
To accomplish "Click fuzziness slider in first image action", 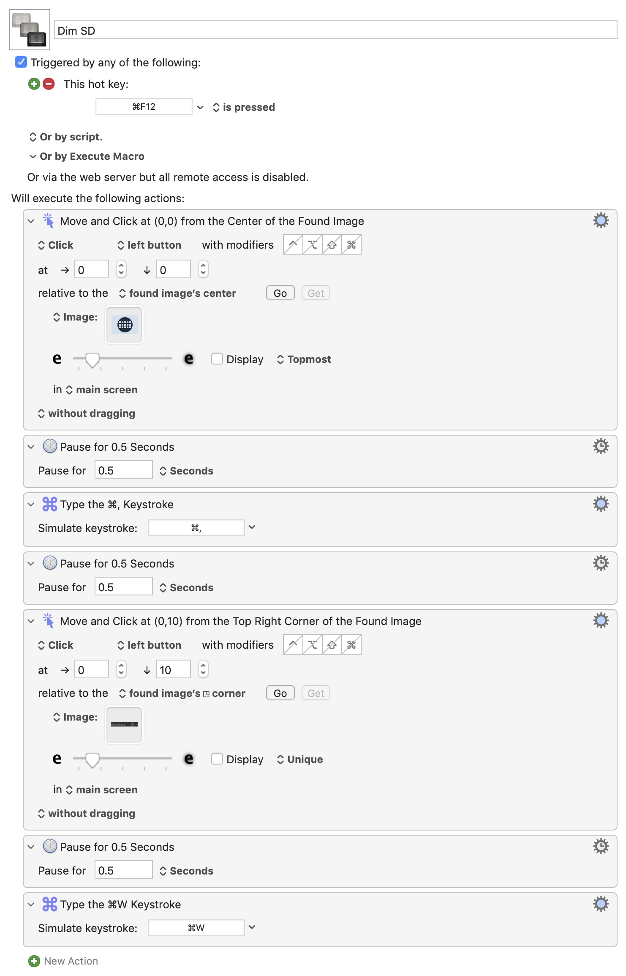I will 122,359.
